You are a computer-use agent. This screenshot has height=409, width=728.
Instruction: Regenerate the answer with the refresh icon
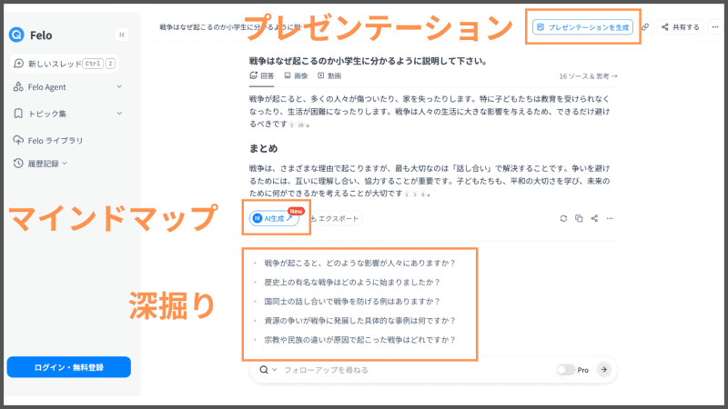coord(563,218)
